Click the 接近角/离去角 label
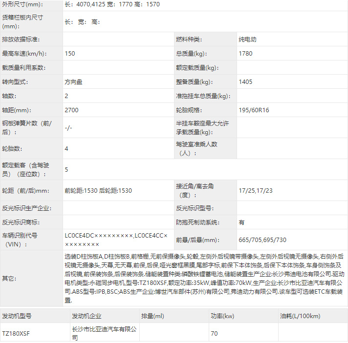The image size is (348, 343). click(195, 191)
